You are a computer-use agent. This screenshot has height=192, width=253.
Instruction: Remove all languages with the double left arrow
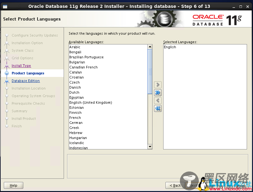pyautogui.click(x=158, y=108)
